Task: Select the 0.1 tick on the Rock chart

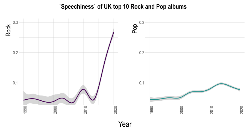Action: click(x=16, y=83)
